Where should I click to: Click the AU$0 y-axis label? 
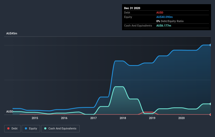click(10, 111)
